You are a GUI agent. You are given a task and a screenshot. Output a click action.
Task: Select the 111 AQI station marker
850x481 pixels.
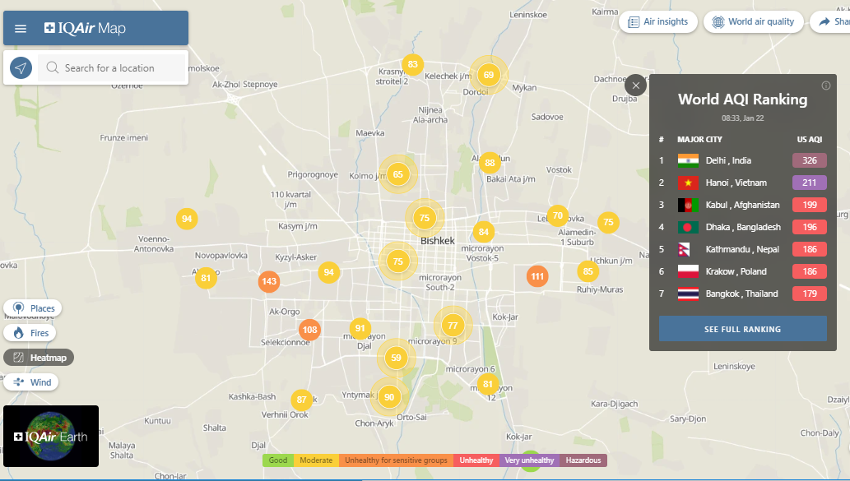click(537, 276)
